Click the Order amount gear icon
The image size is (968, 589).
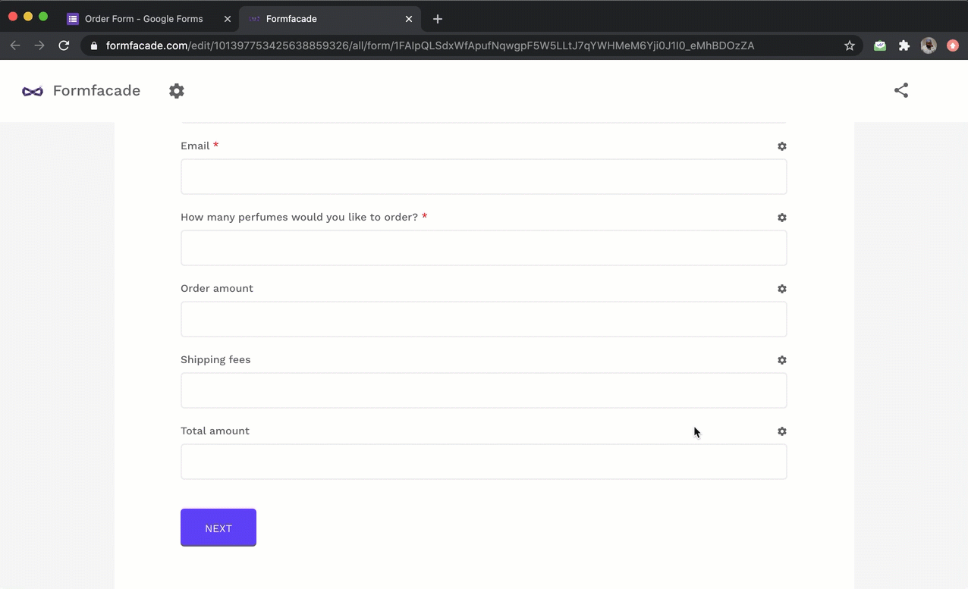tap(781, 289)
